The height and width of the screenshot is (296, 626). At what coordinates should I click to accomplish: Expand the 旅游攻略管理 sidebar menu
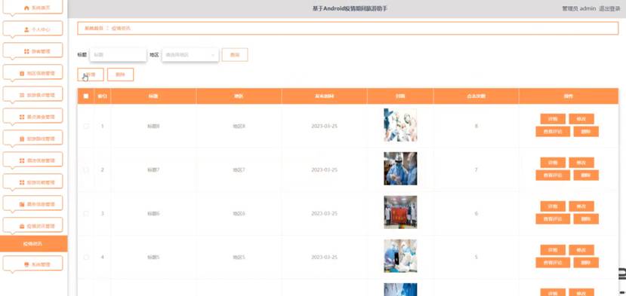pos(32,182)
